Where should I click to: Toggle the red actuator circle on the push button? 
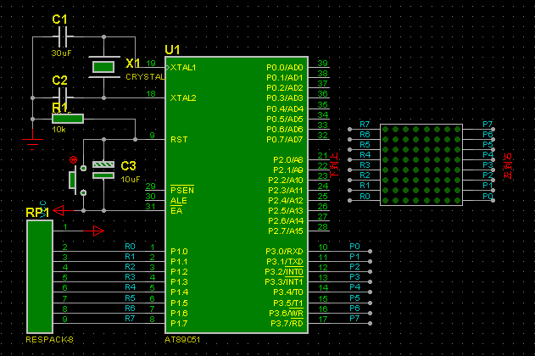point(73,159)
